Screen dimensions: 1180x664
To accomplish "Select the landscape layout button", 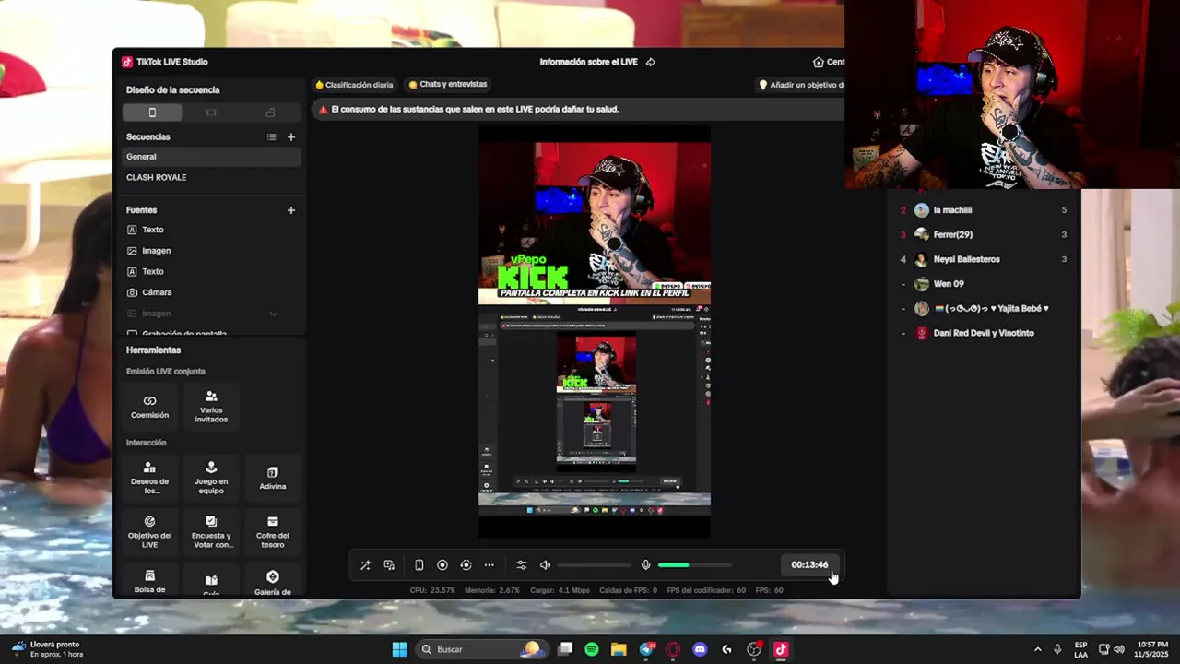I will 211,113.
